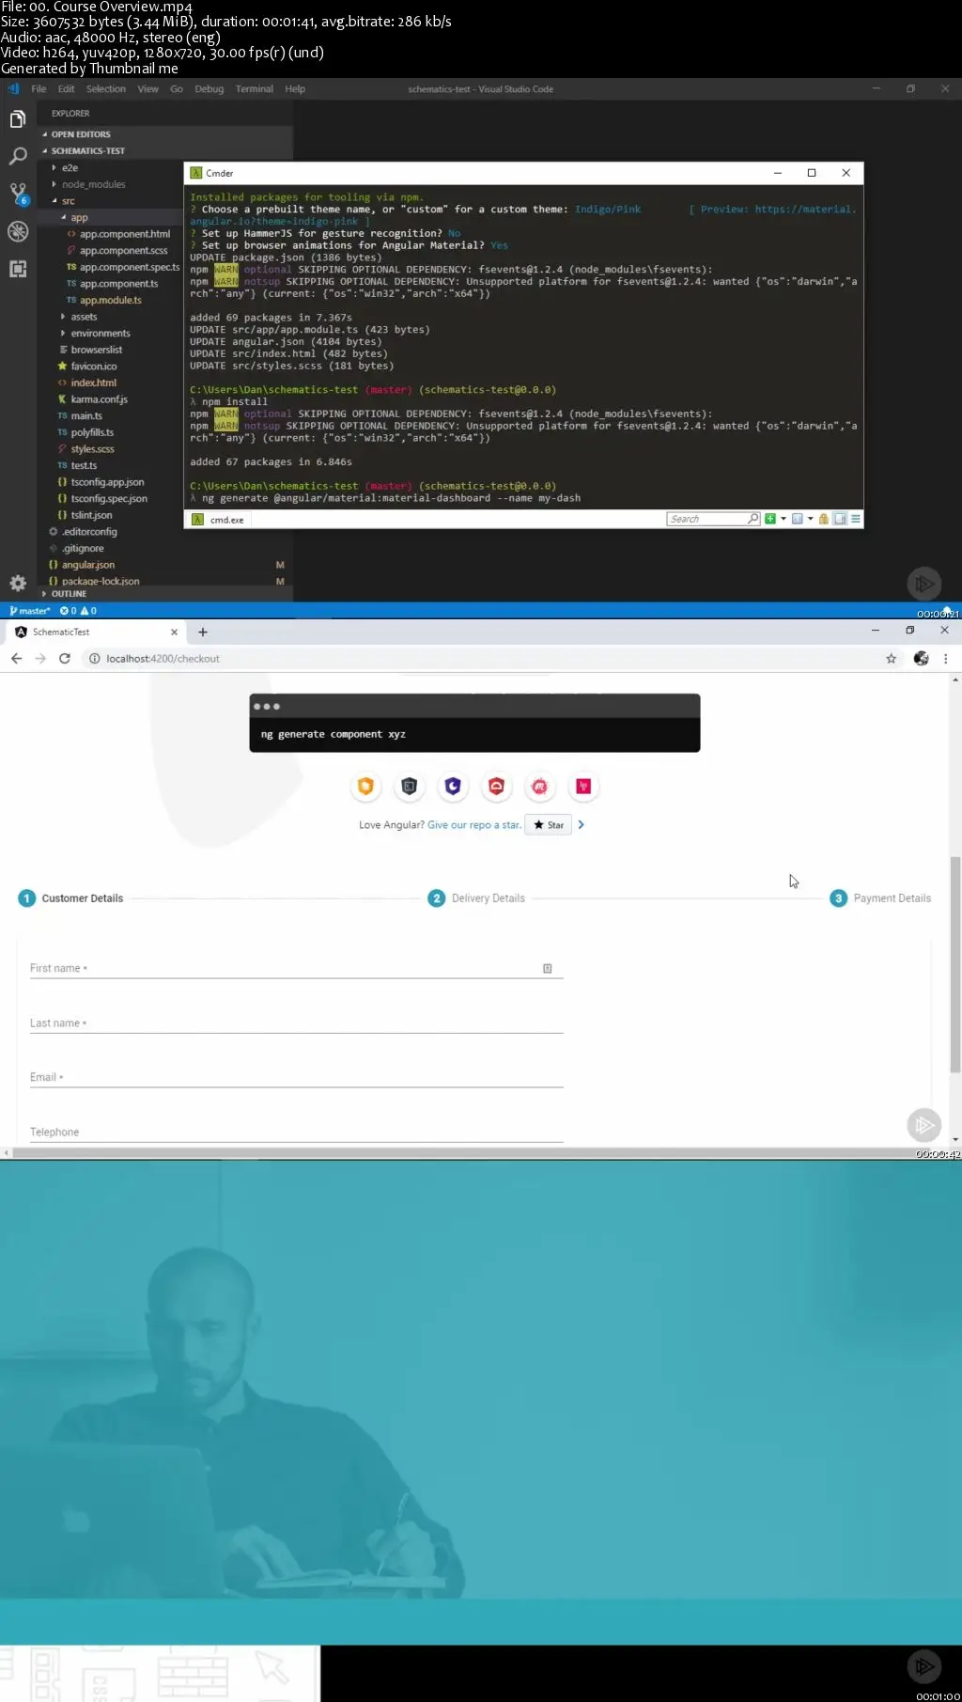Open the browser three-dot menu
The image size is (962, 1702).
click(x=945, y=659)
